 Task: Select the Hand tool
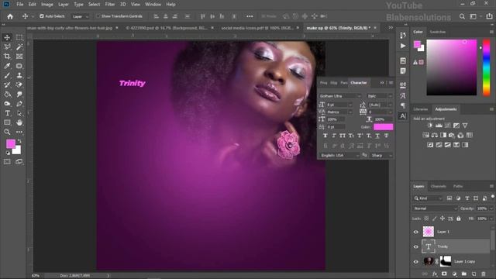pos(19,122)
